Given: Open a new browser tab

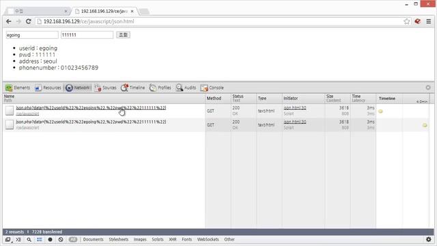Looking at the screenshot, I should (x=144, y=12).
